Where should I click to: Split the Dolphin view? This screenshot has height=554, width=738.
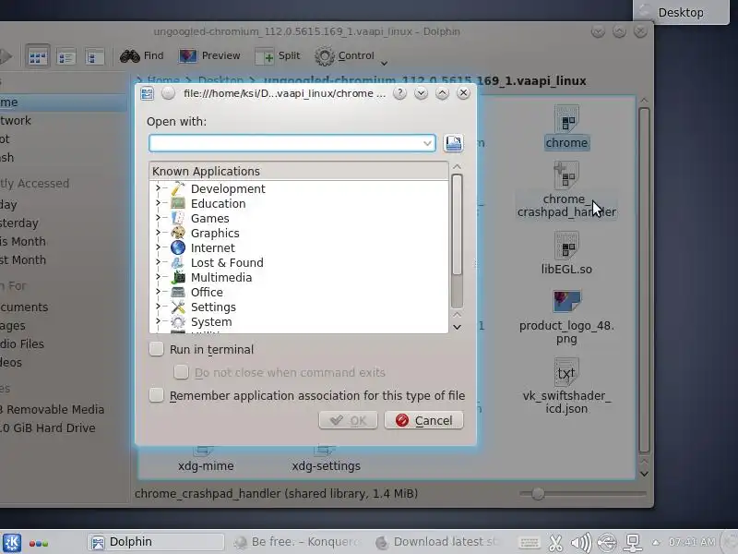point(278,56)
